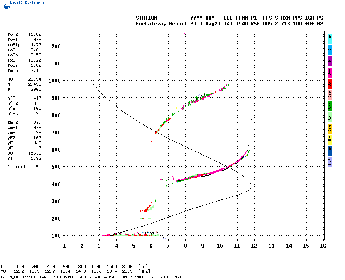Click the fmin value 3.15
Screen dimensions: 345x280
click(36, 71)
